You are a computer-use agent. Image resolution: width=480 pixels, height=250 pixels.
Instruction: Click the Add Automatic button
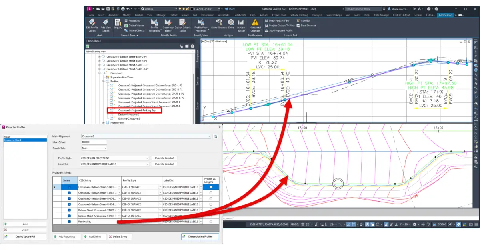(x=67, y=236)
